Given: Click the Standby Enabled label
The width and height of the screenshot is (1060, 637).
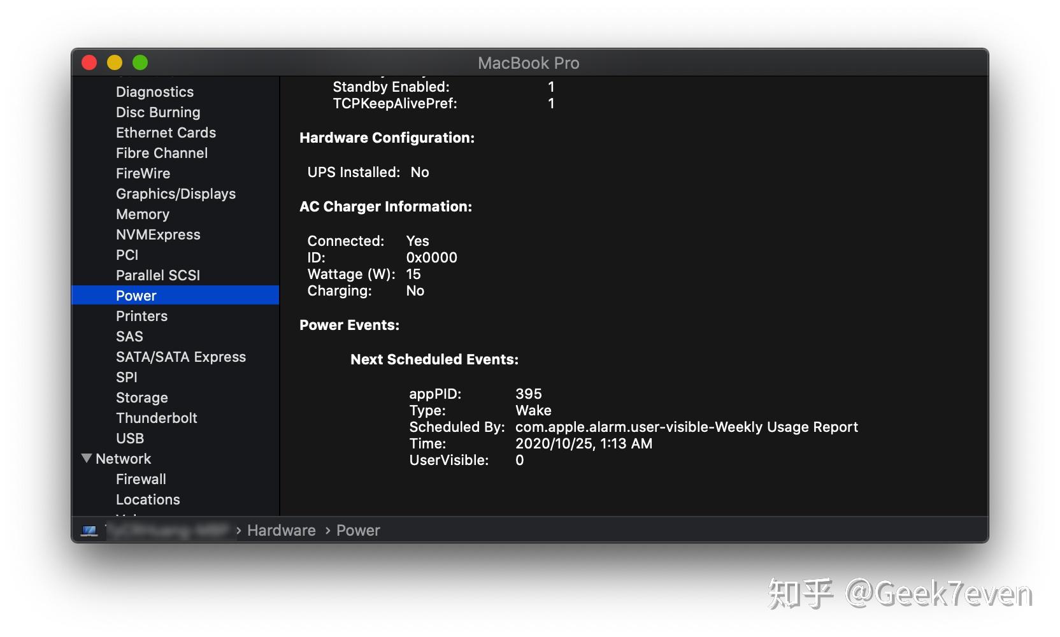Looking at the screenshot, I should [x=391, y=87].
